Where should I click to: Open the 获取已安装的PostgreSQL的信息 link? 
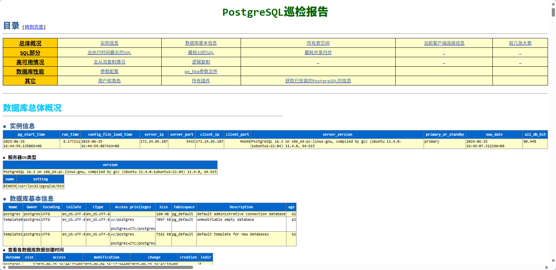pos(318,81)
